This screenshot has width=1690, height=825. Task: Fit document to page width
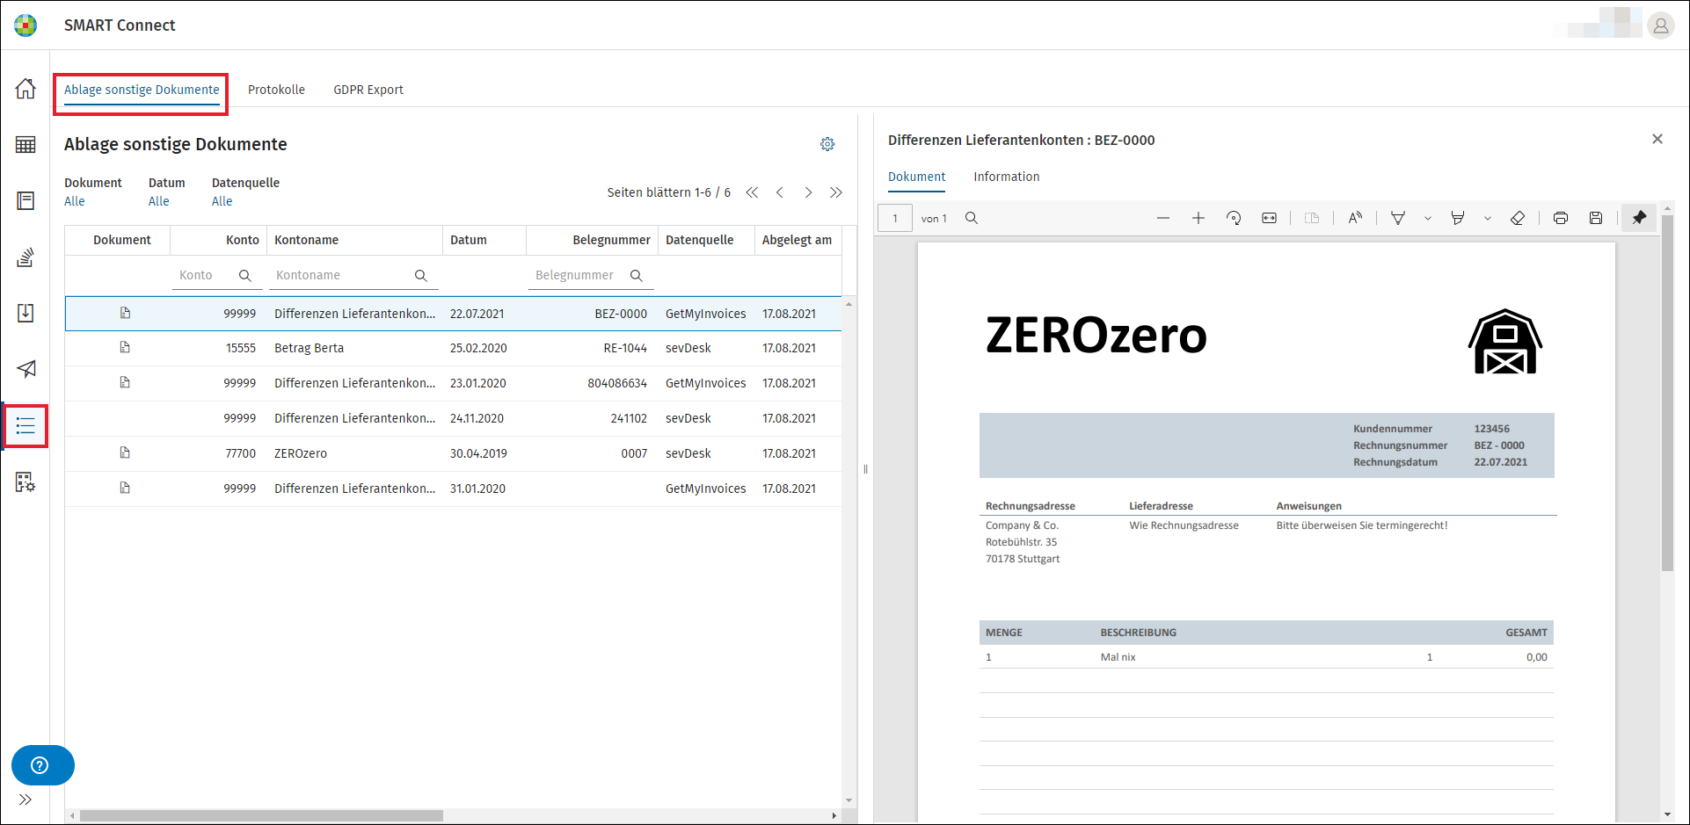point(1269,218)
